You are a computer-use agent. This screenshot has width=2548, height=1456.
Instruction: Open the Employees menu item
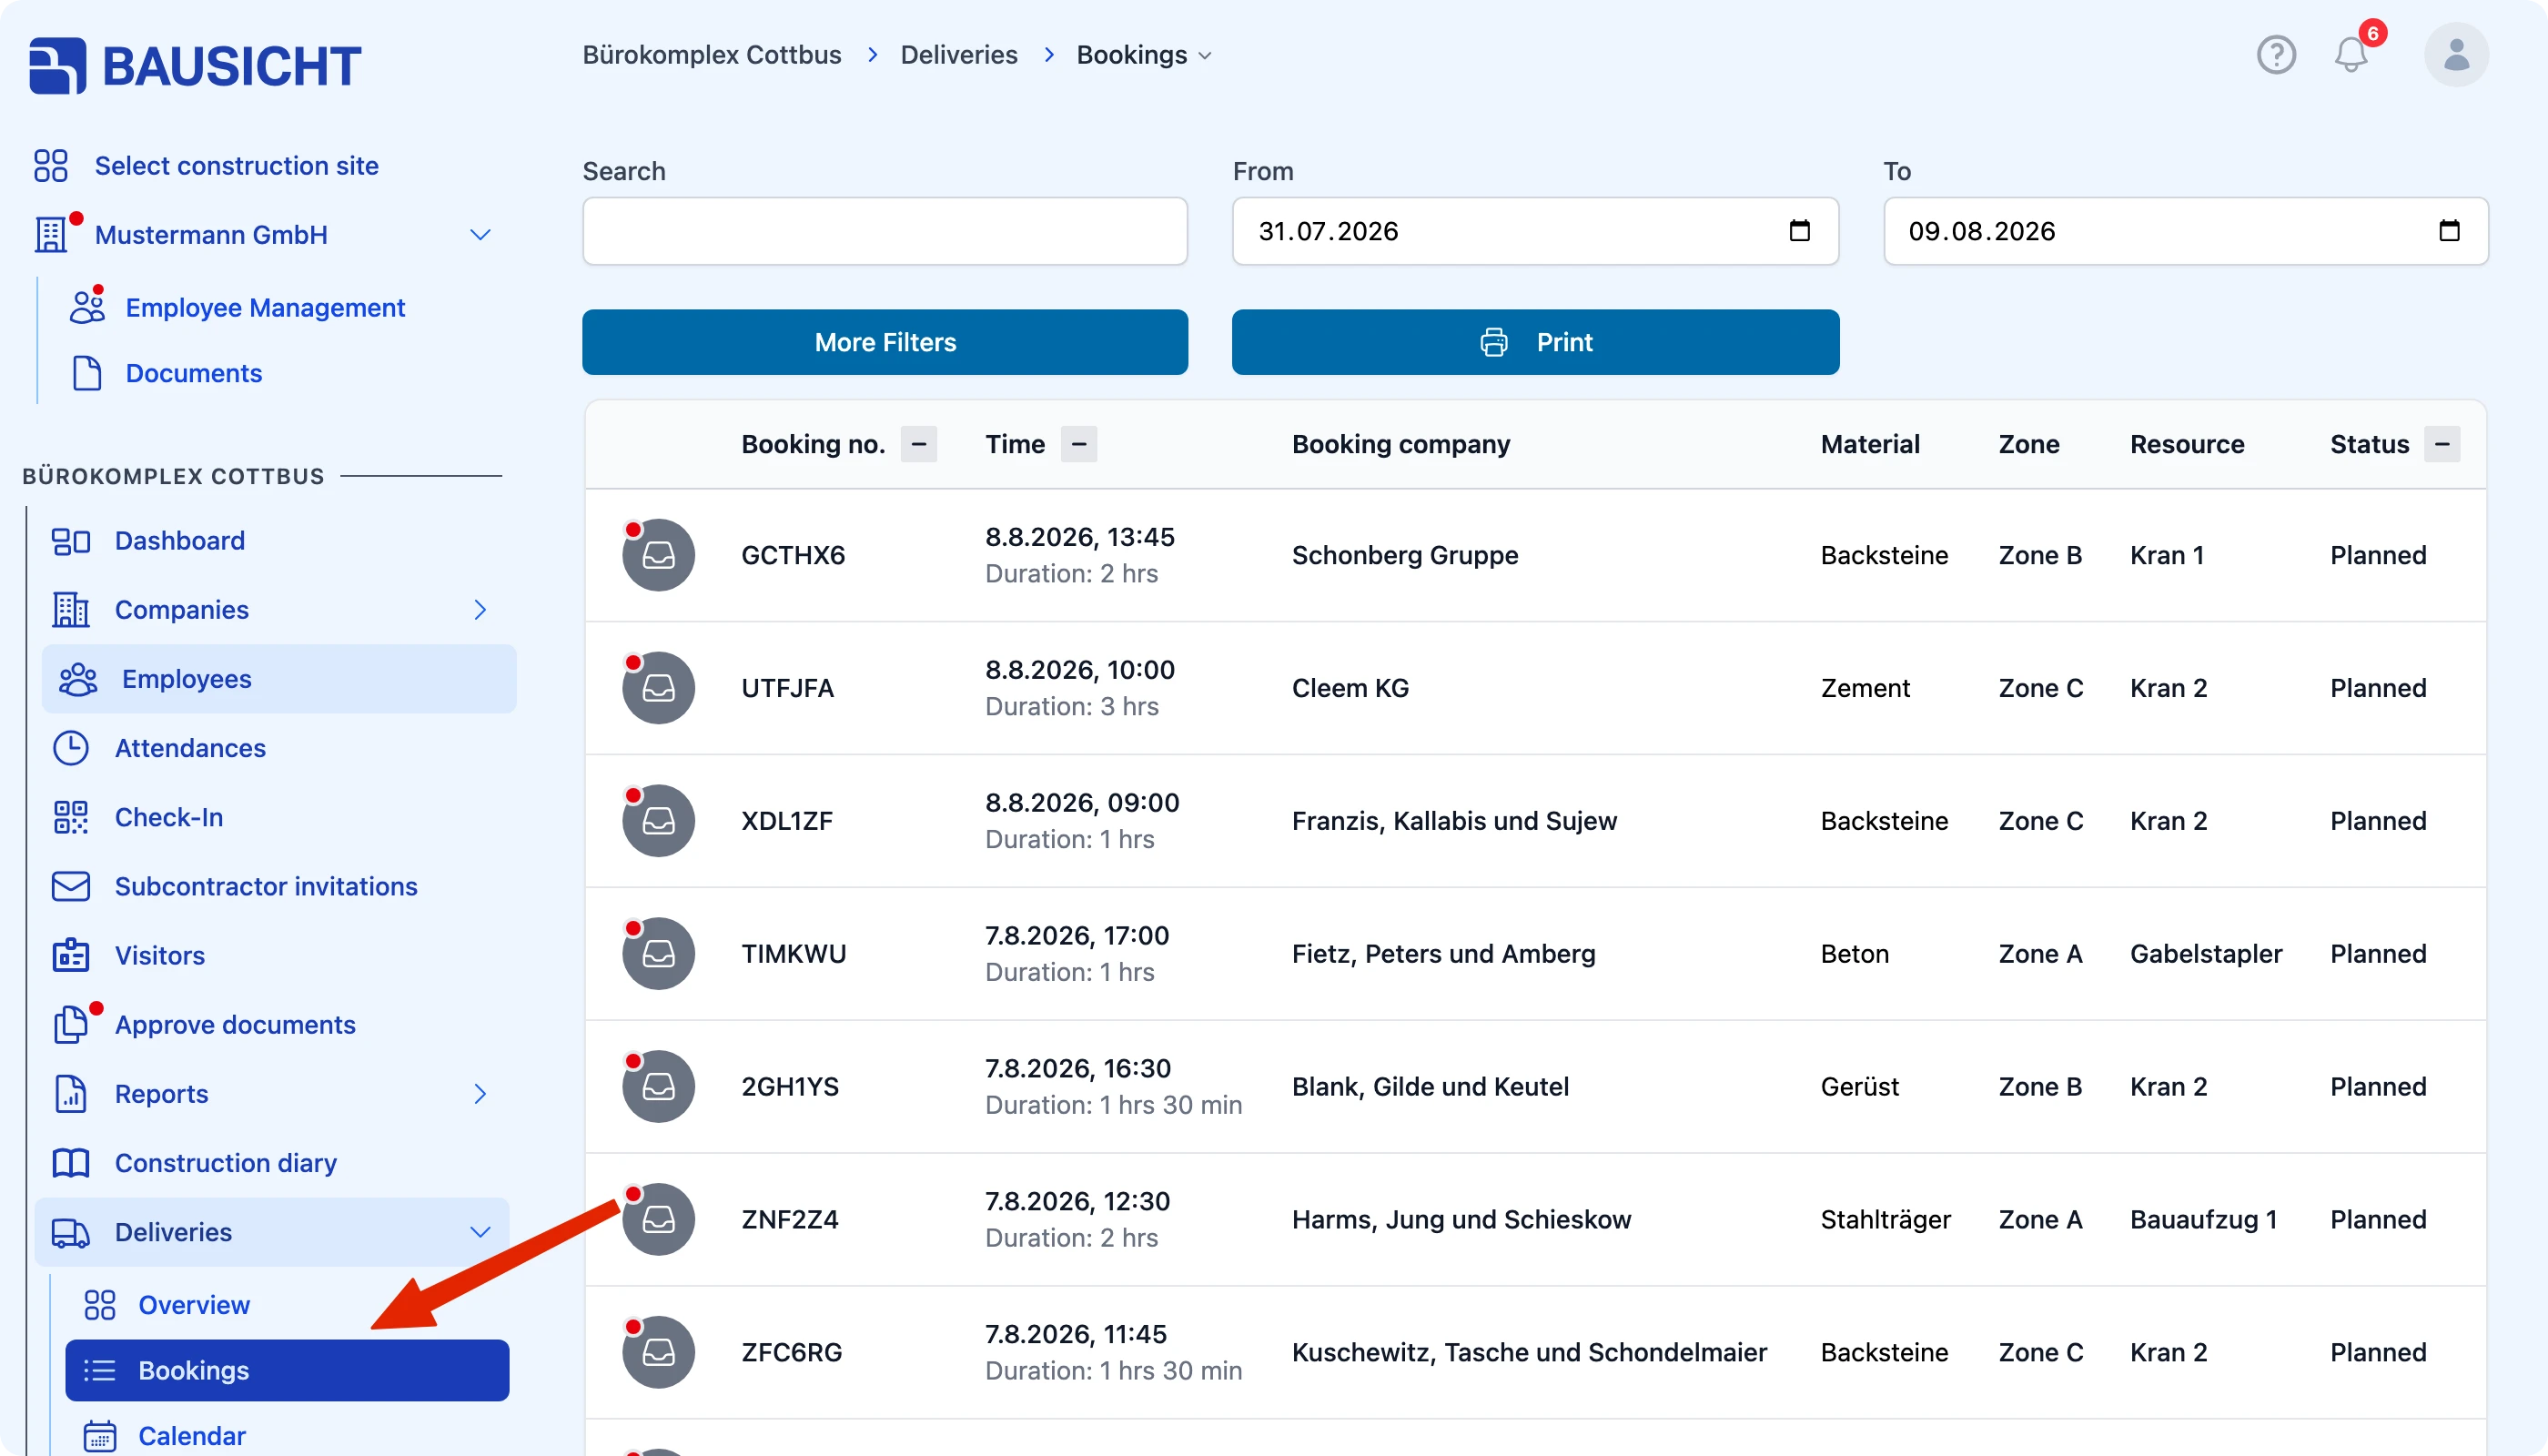tap(279, 679)
